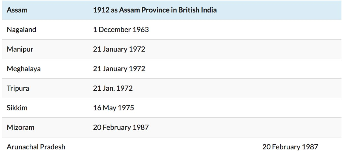Click the year 1975 in Sikkim row

[x=126, y=108]
